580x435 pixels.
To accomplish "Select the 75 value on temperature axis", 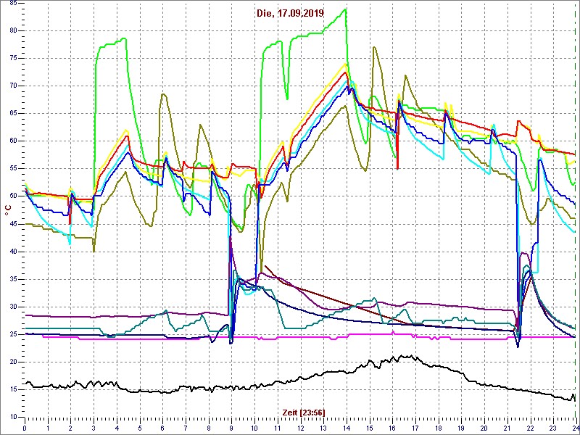I will point(12,59).
